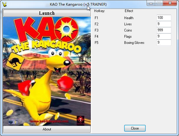Screen dimensions: 179x136
Task: Click the kangaroo app icon in title bar
Action: [4, 4]
